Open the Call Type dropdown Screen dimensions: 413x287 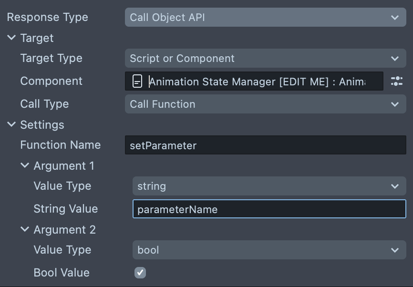265,104
